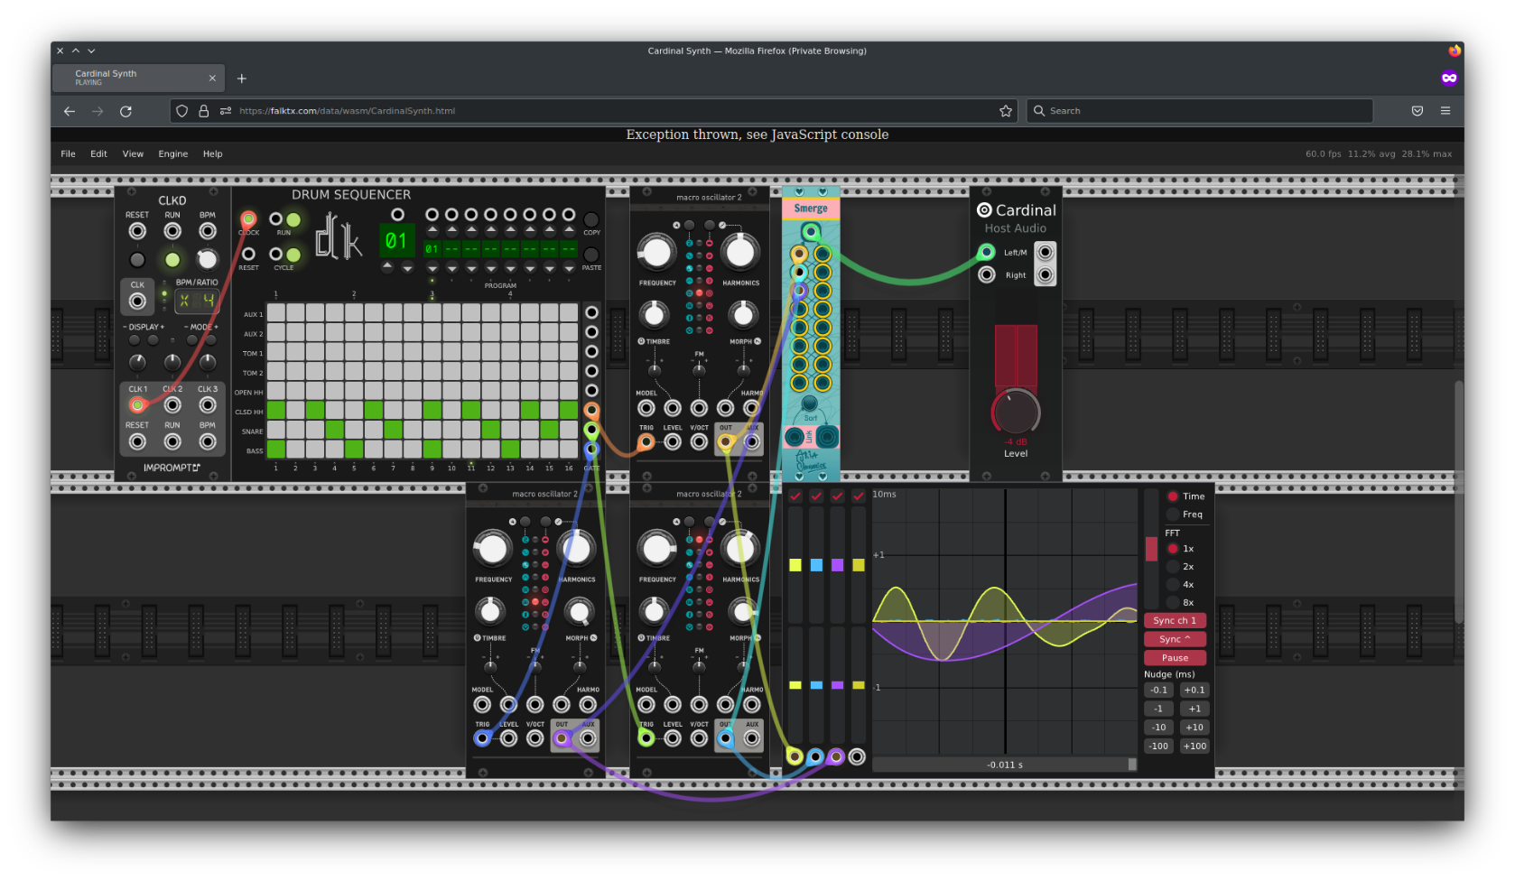Click the Drum Sequencer RESET input jack
Screen dimensions: 1515x881
248,255
